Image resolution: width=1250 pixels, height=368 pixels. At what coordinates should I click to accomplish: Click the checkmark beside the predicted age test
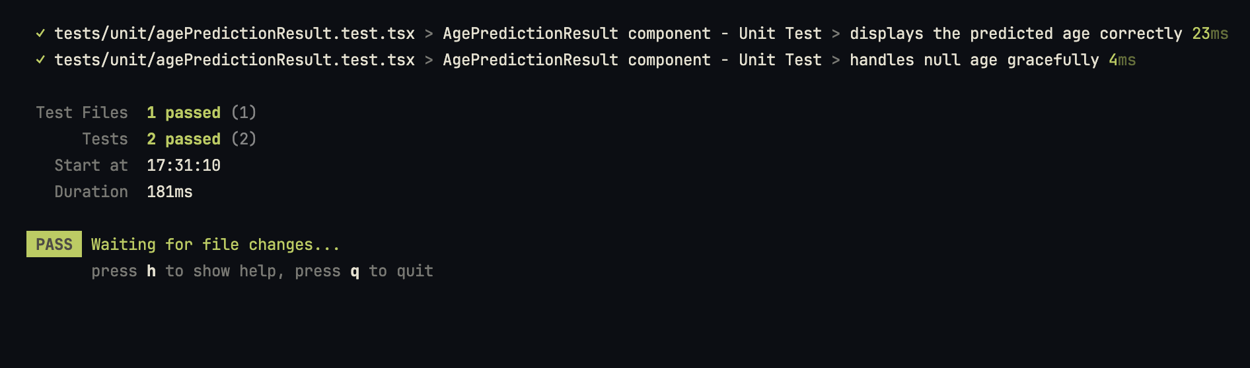click(x=40, y=33)
